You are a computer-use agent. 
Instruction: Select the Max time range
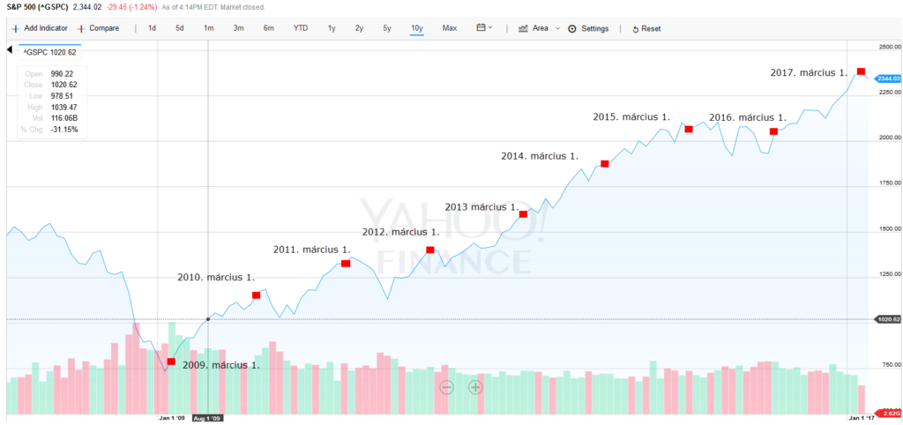450,28
